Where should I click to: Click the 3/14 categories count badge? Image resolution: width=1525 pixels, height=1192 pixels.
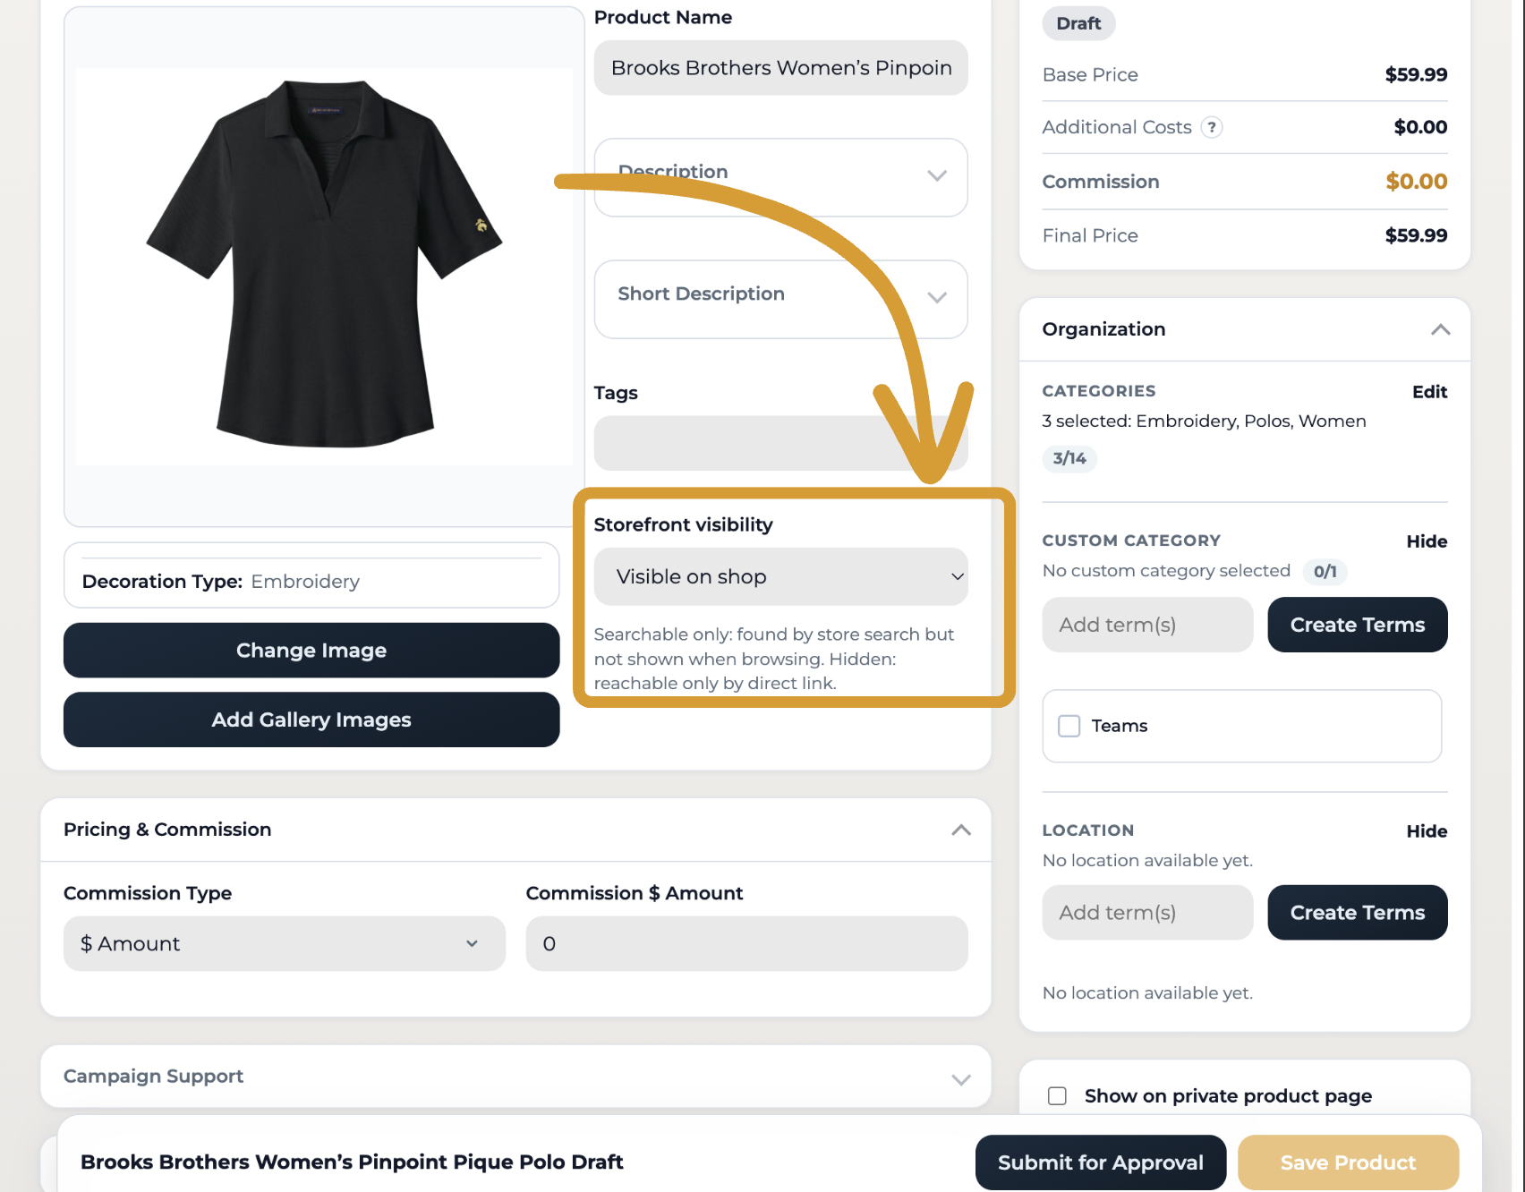tap(1069, 458)
